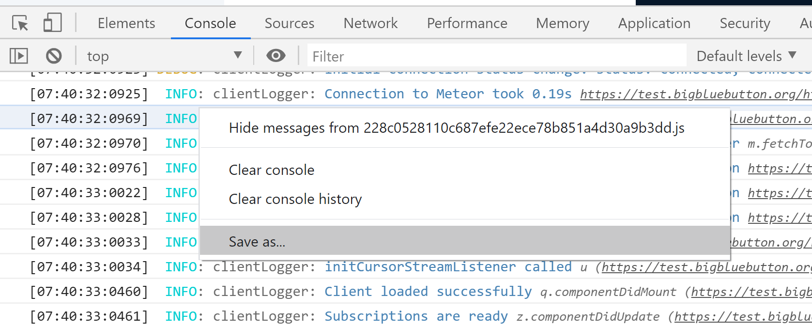Viewport: 812px width, 327px height.
Task: Click the console Filter input field
Action: (496, 56)
